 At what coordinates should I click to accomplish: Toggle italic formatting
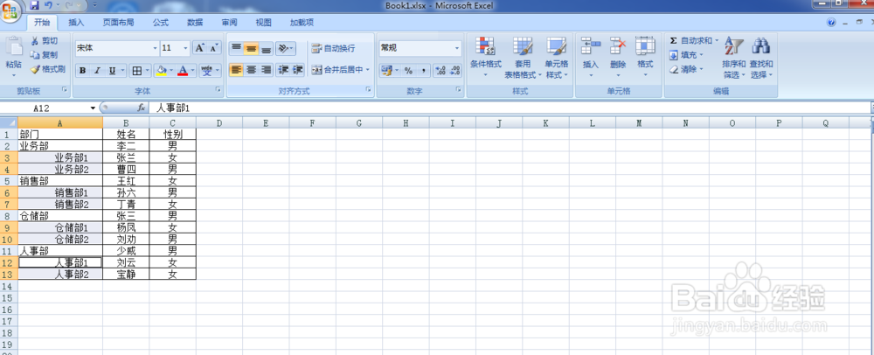point(97,70)
